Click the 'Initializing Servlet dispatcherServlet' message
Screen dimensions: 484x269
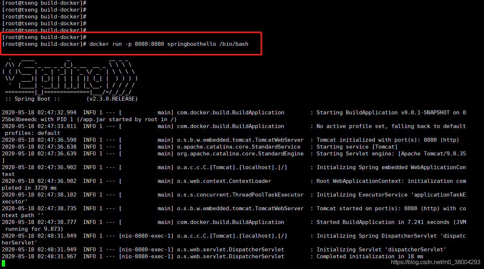click(381, 250)
